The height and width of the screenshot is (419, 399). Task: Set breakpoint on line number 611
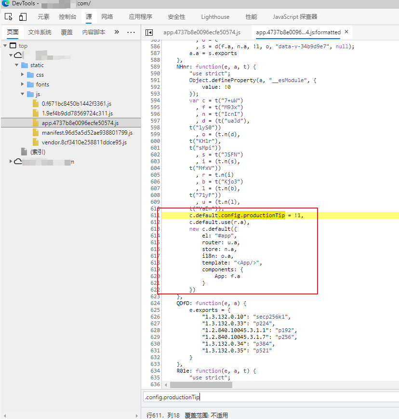point(155,215)
